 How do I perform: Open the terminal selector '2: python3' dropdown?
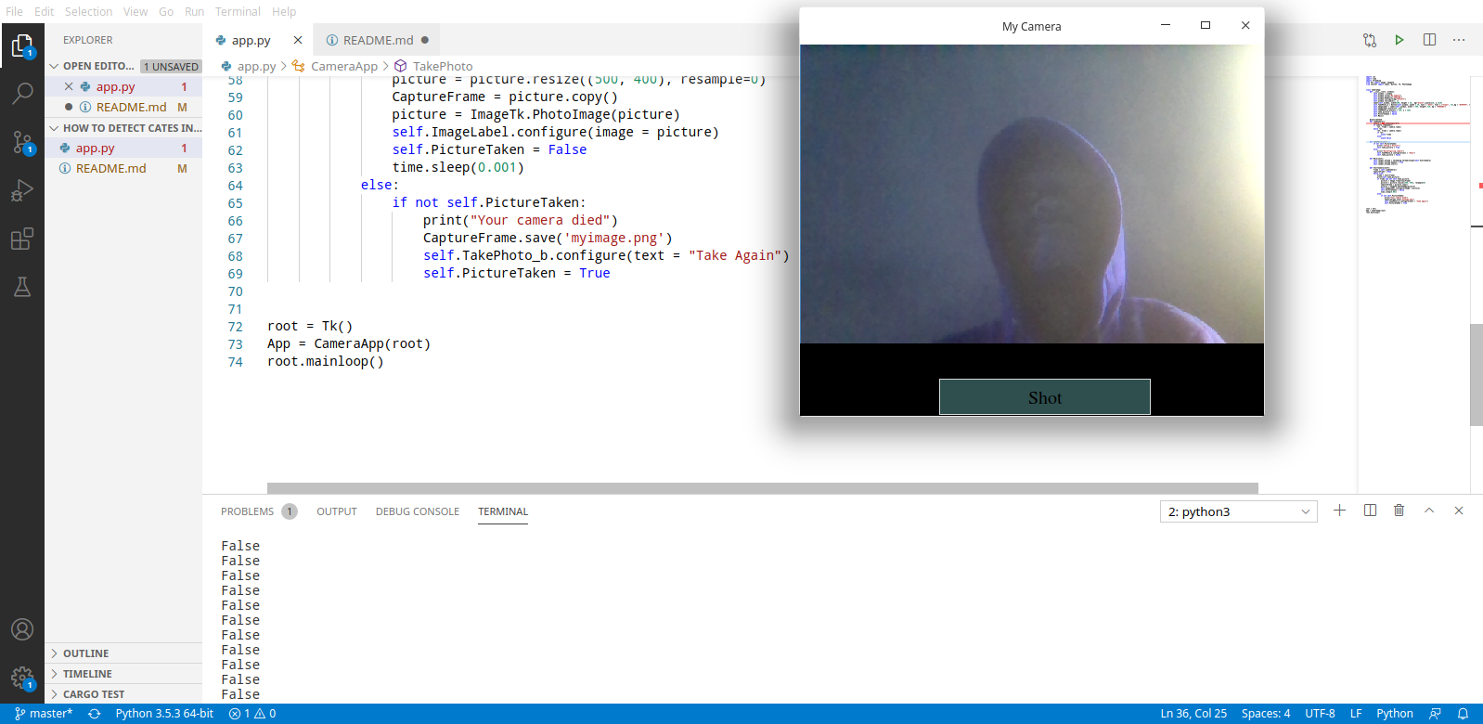tap(1238, 511)
